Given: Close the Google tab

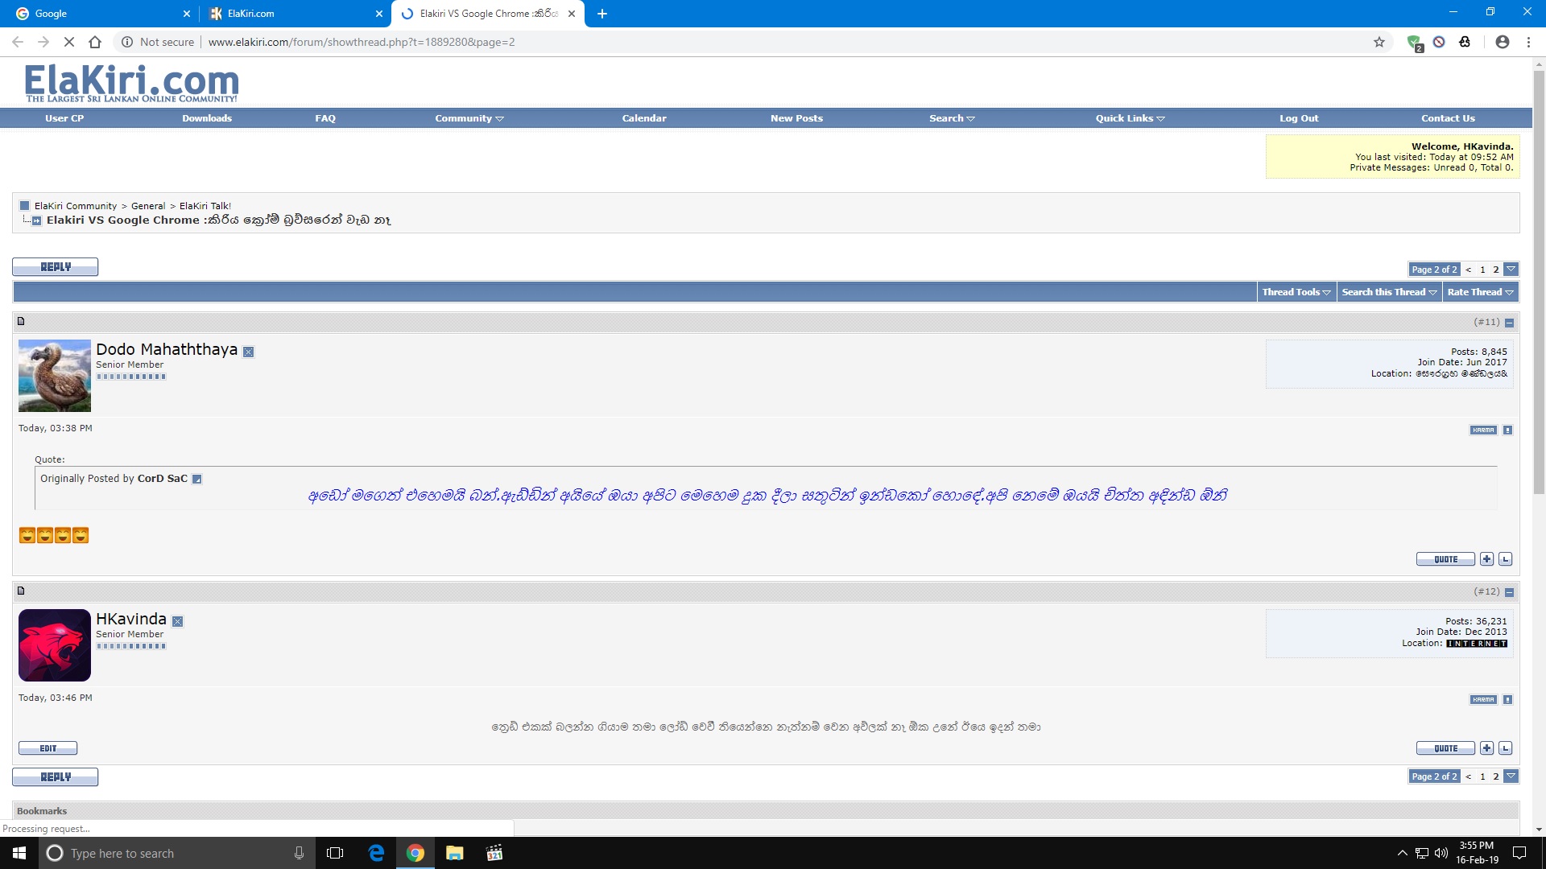Looking at the screenshot, I should tap(187, 14).
